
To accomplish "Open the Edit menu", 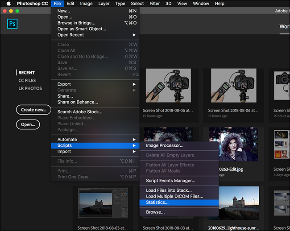I will point(70,4).
